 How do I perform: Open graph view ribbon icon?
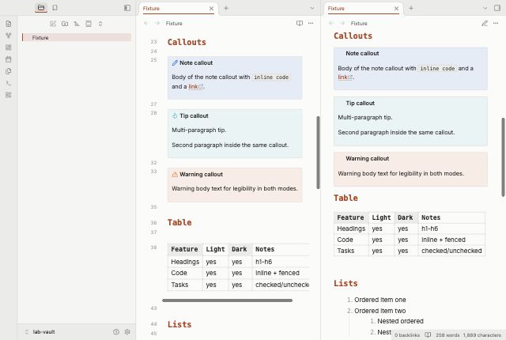pos(9,36)
